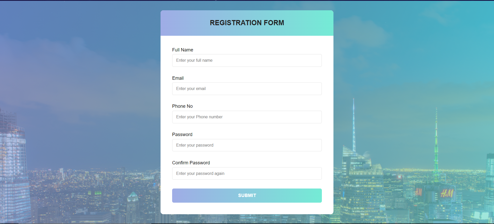
Task: Focus the Email input field
Action: click(x=246, y=88)
